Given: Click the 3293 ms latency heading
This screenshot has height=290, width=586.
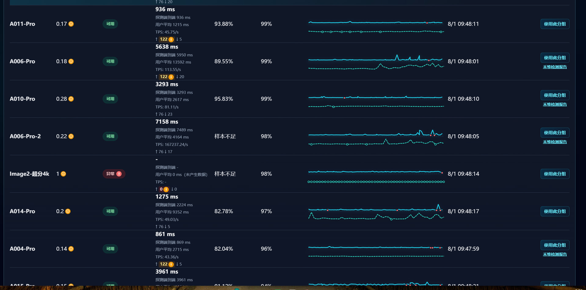Looking at the screenshot, I should pyautogui.click(x=167, y=84).
